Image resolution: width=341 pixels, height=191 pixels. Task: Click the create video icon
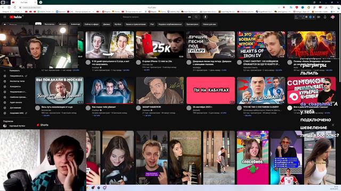(x=319, y=17)
